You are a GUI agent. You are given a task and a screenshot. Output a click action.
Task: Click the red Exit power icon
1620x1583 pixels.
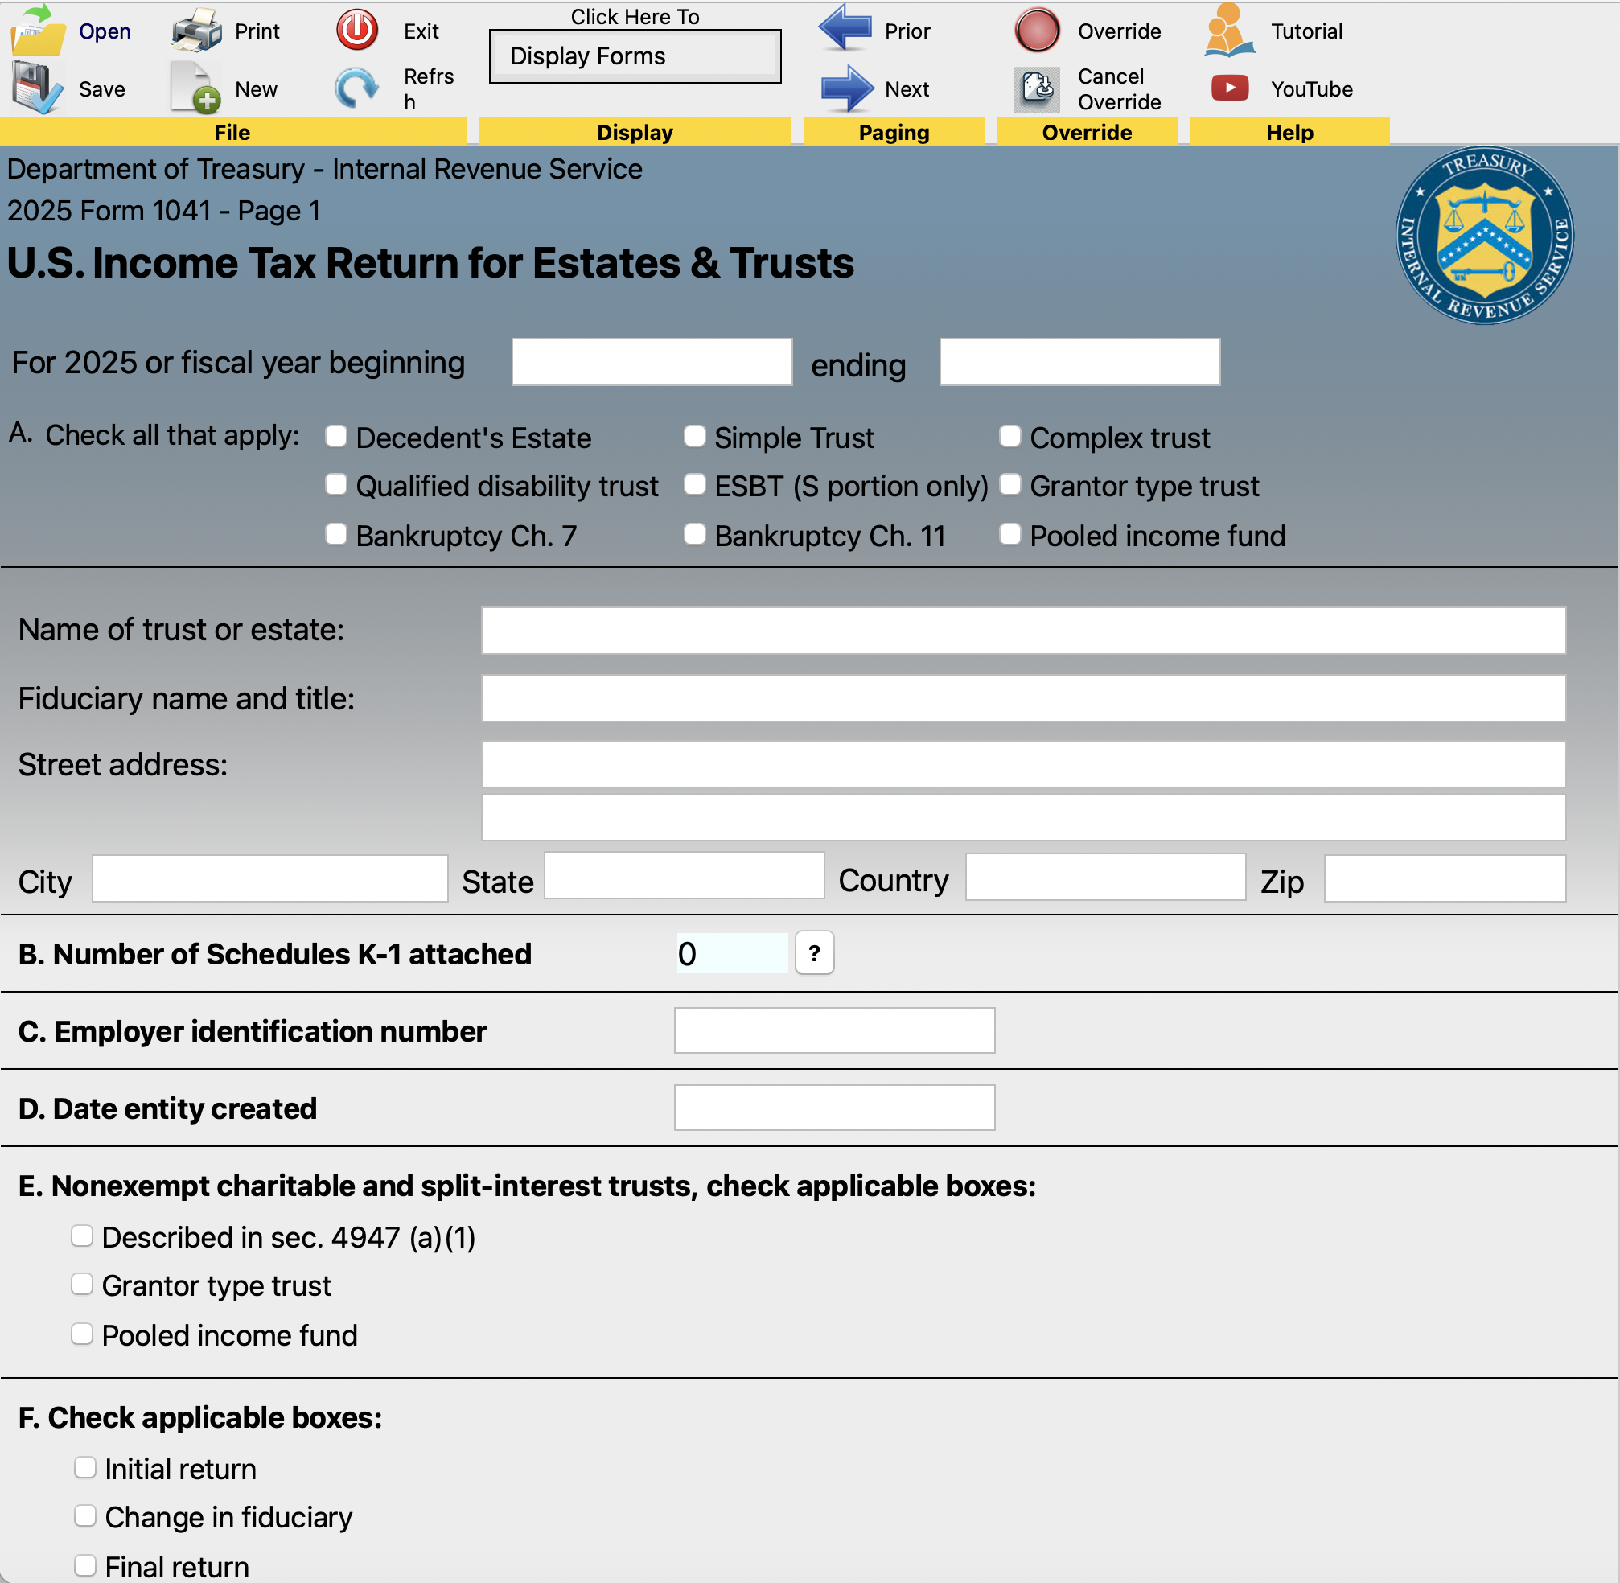coord(357,30)
